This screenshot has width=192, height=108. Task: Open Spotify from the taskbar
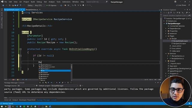(24, 106)
